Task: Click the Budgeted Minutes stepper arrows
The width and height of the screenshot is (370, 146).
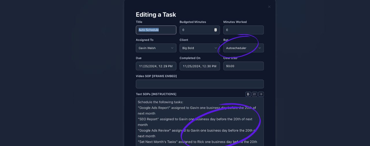Action: 216,30
